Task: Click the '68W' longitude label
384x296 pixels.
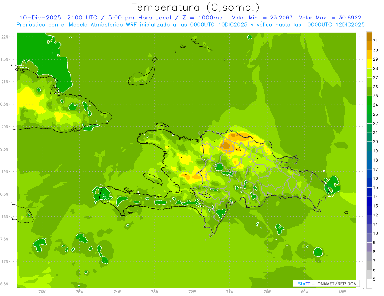Action: [342, 292]
